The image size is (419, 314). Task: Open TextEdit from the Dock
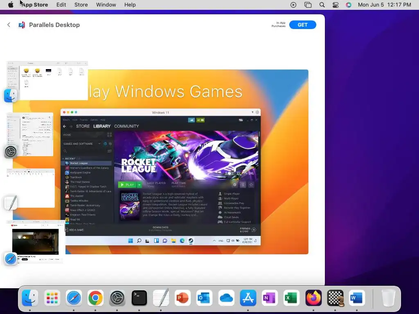[x=161, y=298]
